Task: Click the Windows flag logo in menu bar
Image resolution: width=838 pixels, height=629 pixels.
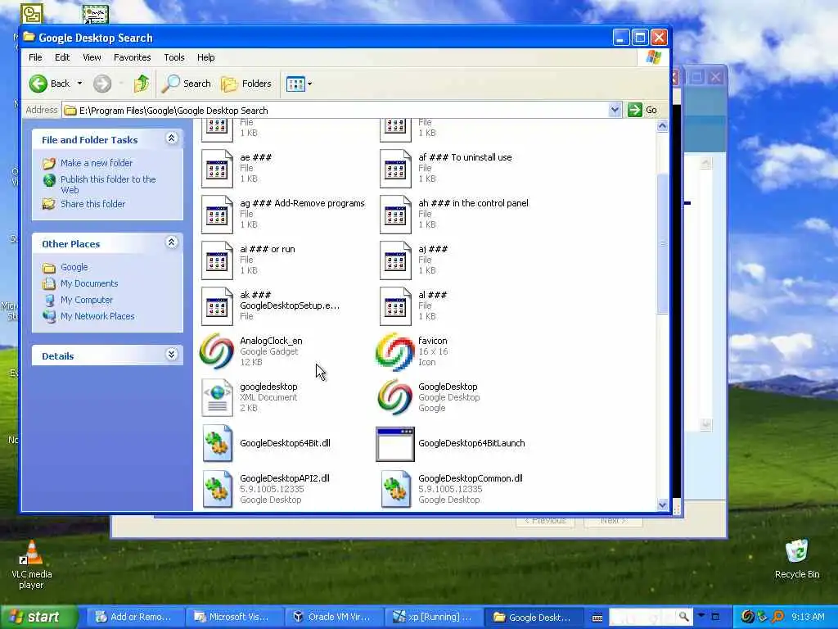Action: click(x=653, y=57)
